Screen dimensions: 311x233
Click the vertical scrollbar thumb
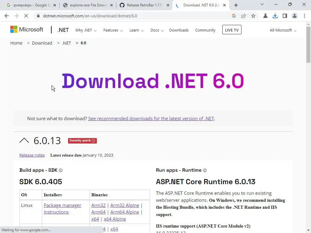click(308, 45)
